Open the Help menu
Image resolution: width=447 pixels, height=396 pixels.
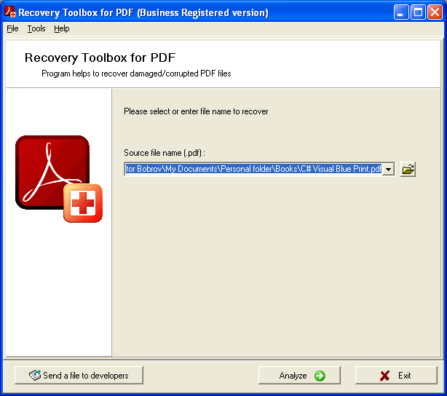[62, 28]
